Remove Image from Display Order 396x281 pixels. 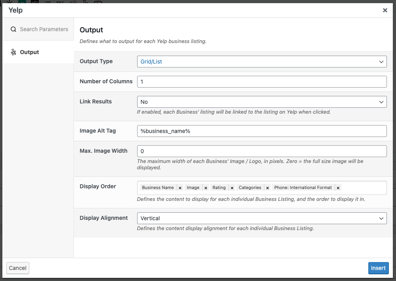tap(206, 188)
